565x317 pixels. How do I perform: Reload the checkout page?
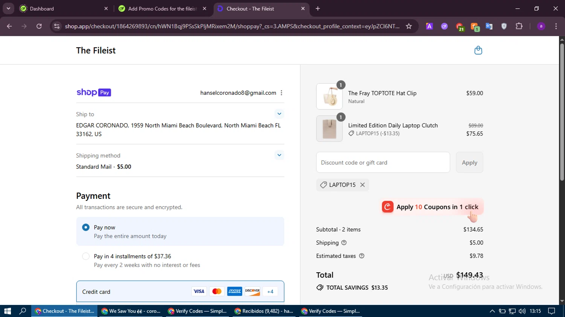[39, 26]
